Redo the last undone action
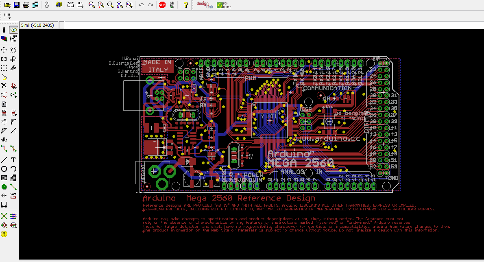Viewport: 484px width, 262px height. pyautogui.click(x=150, y=5)
